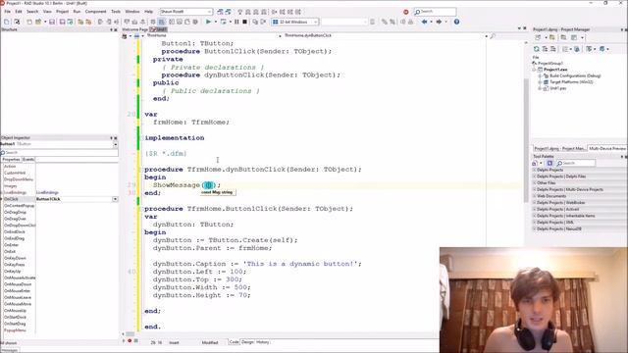The width and height of the screenshot is (628, 353).
Task: Click the IDE search box in the title area
Action: pos(435,12)
